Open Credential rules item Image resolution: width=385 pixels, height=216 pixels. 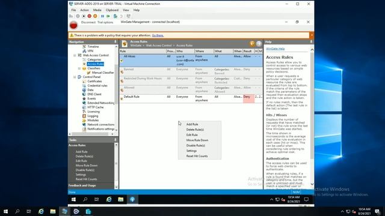[x=97, y=85]
